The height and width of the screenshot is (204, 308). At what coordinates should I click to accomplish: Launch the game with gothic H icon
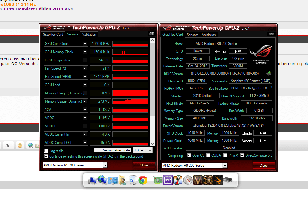(x=208, y=180)
